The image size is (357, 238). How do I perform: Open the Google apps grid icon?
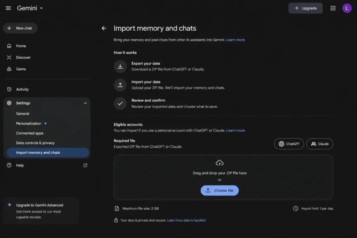point(333,8)
